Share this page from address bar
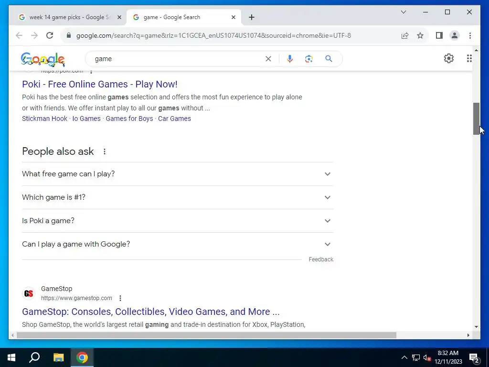Image resolution: width=489 pixels, height=367 pixels. [405, 35]
